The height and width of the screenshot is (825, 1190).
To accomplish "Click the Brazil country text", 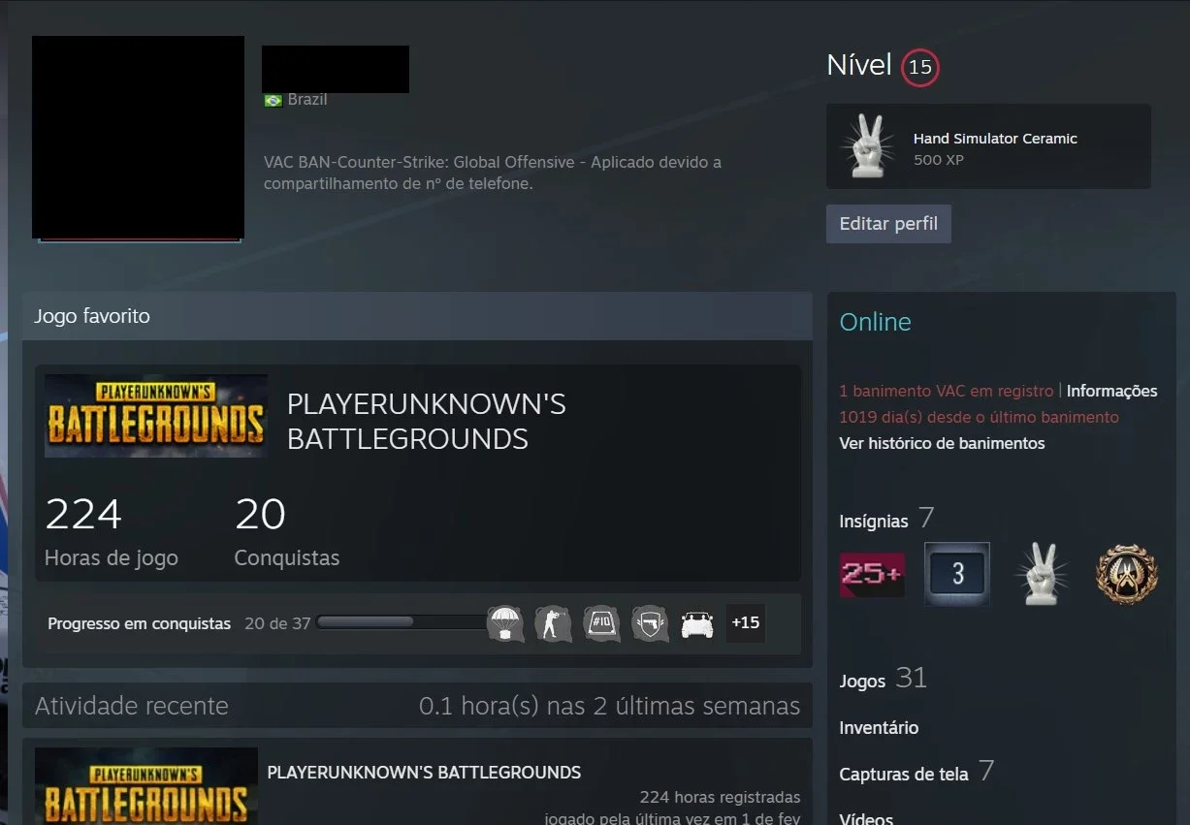I will [x=307, y=100].
